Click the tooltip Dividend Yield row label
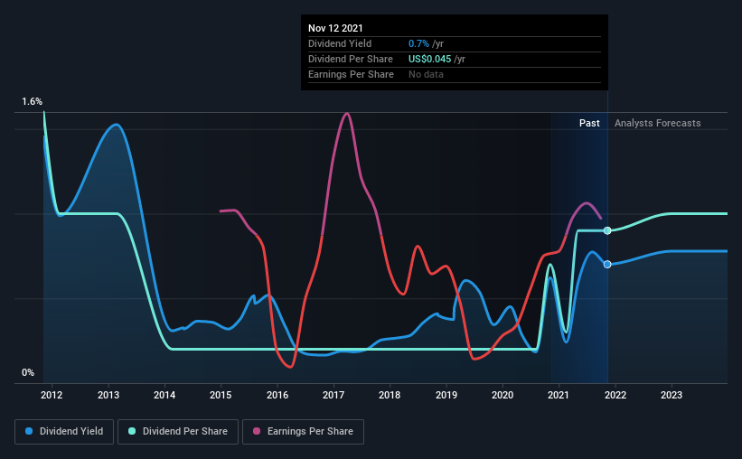Image resolution: width=742 pixels, height=459 pixels. click(x=340, y=43)
